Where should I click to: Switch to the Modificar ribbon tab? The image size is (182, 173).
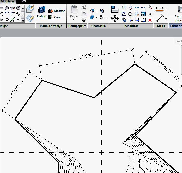click(x=8, y=2)
